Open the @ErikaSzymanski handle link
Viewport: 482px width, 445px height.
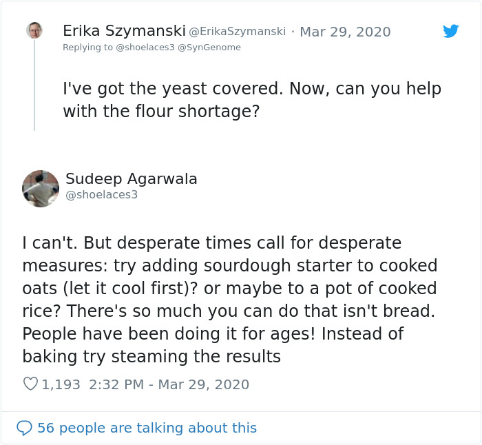[238, 32]
